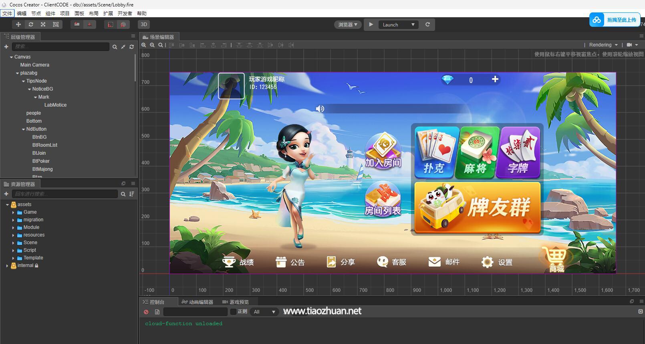Open the hierarchy panel hamburger menu

click(x=133, y=36)
